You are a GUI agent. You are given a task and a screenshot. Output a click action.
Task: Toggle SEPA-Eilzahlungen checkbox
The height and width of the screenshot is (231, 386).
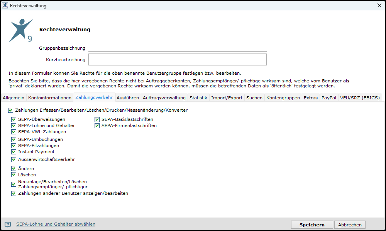[x=14, y=146]
